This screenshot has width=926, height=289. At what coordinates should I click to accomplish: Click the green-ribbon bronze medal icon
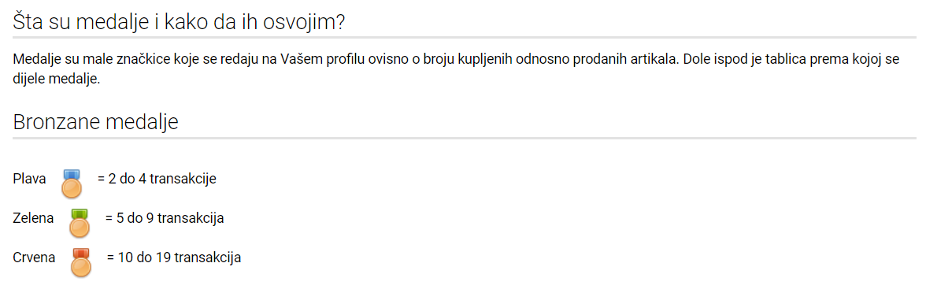click(79, 222)
